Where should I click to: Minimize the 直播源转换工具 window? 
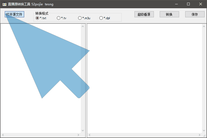(x=176, y=4)
